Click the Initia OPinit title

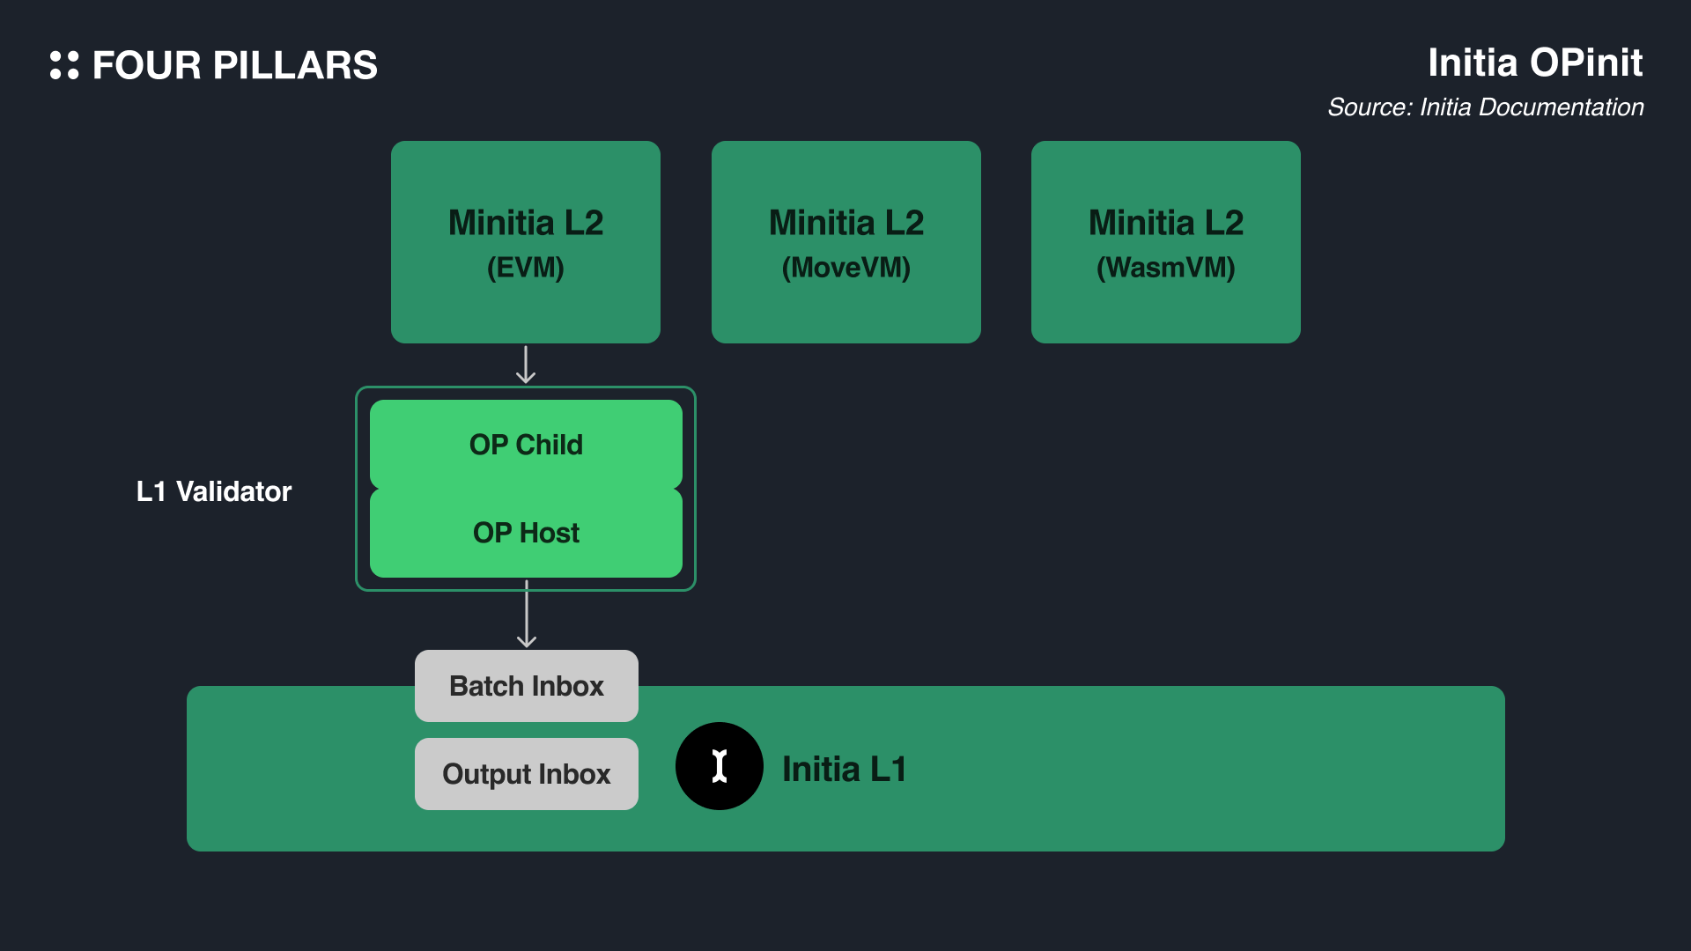tap(1534, 63)
